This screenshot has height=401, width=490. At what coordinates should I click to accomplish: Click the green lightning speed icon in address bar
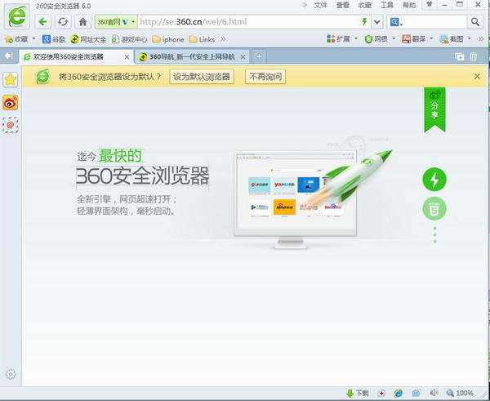click(x=364, y=21)
